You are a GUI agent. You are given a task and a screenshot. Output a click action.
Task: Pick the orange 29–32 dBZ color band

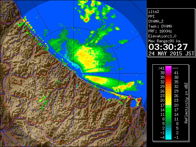(168, 86)
